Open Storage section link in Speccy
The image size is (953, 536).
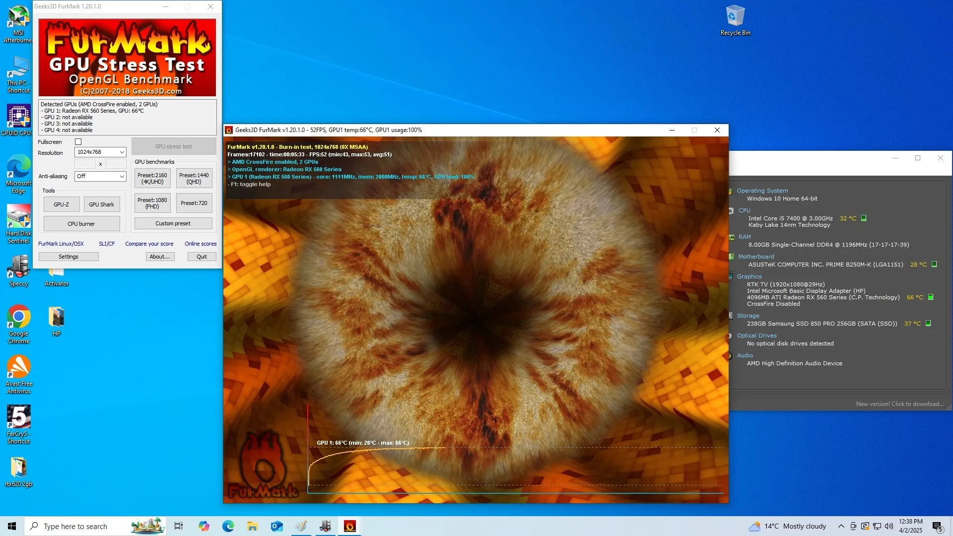click(748, 316)
